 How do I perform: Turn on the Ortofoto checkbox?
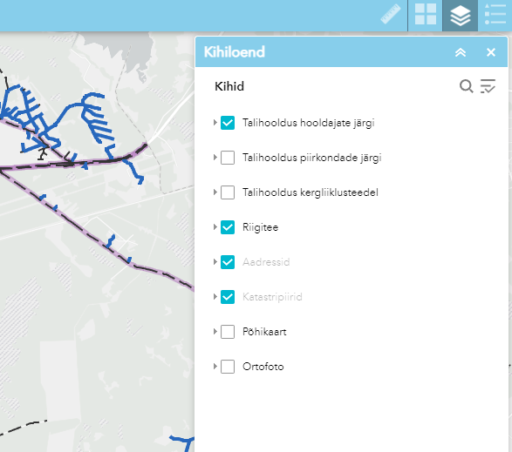tap(228, 367)
